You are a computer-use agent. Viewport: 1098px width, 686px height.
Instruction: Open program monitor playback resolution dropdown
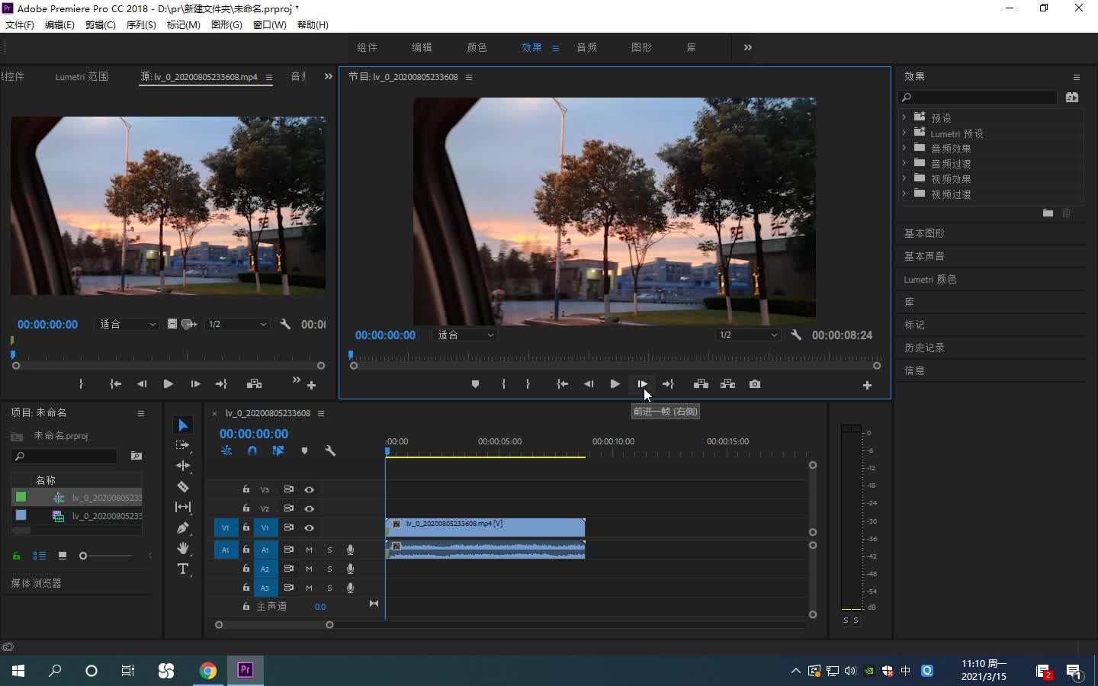click(748, 335)
